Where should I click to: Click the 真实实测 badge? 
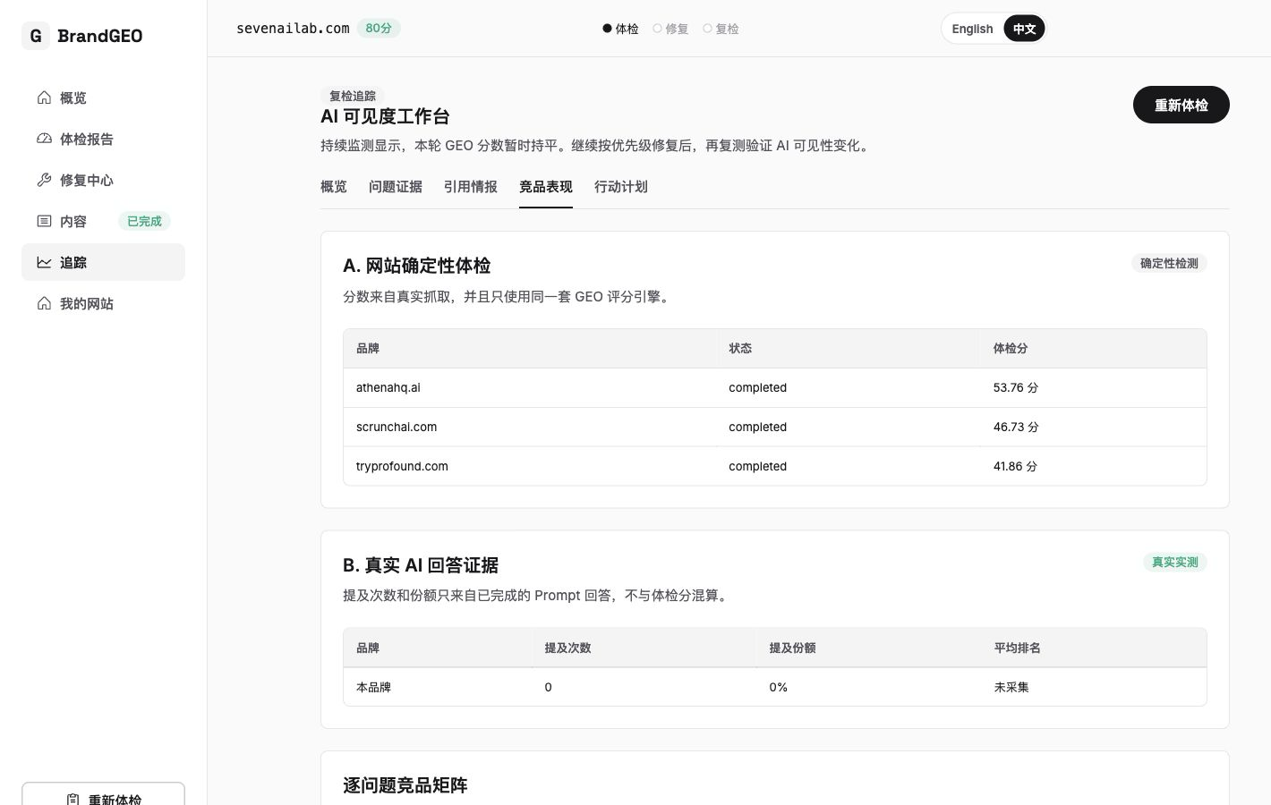click(x=1175, y=562)
